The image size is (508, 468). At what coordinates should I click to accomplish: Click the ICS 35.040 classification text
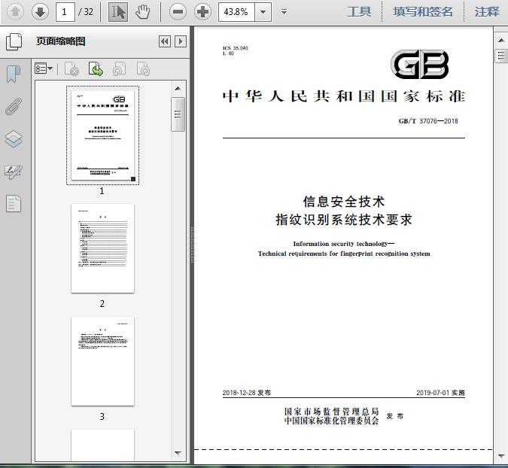[236, 48]
